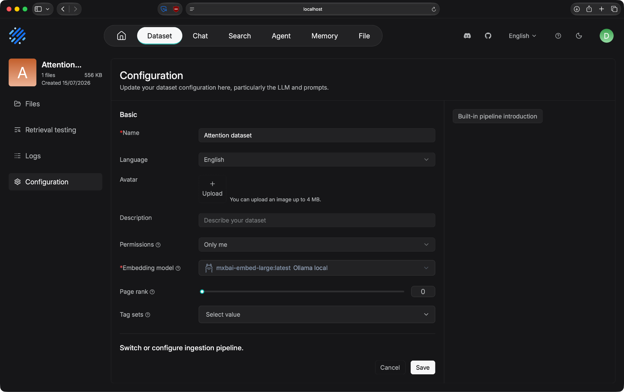Screen dimensions: 624x392
Task: Click the localhost address bar
Action: tap(313, 9)
